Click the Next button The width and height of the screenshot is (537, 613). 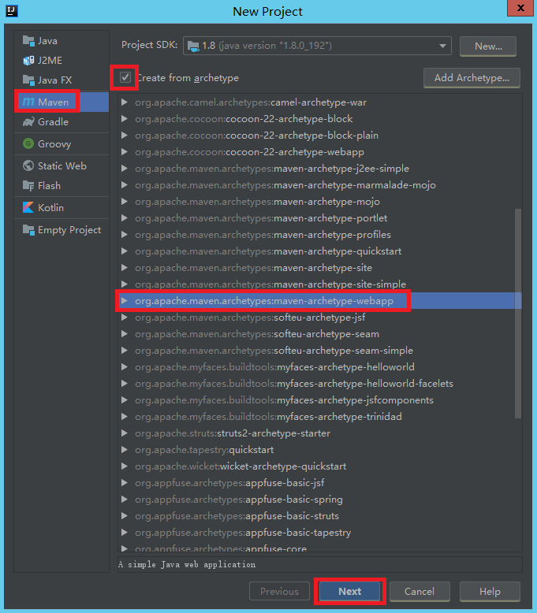[349, 592]
